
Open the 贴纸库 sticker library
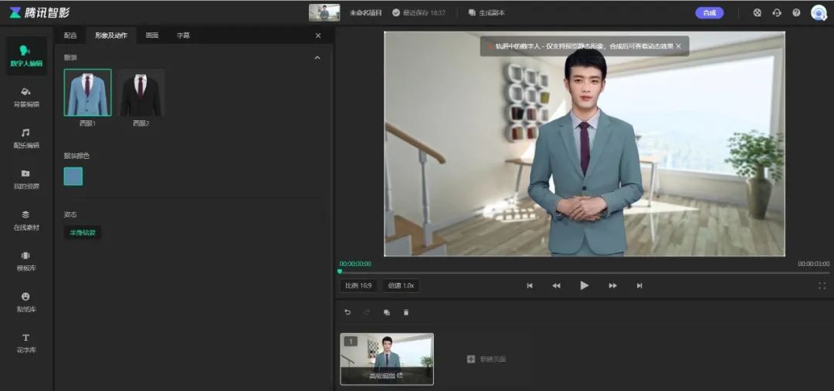coord(25,302)
